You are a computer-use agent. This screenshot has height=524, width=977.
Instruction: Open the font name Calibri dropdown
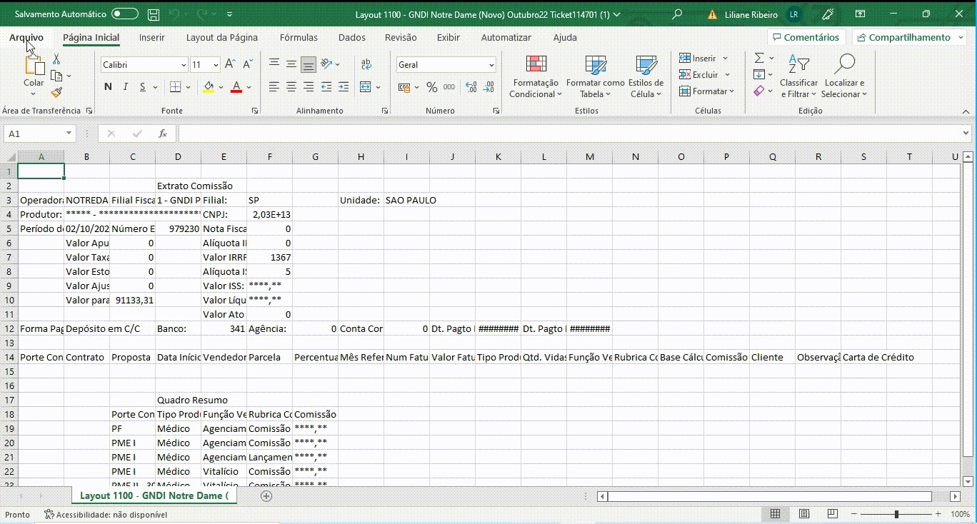tap(184, 65)
